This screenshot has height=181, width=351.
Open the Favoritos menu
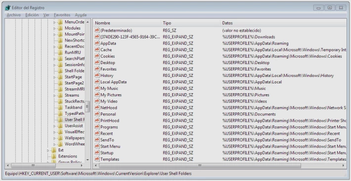click(62, 15)
